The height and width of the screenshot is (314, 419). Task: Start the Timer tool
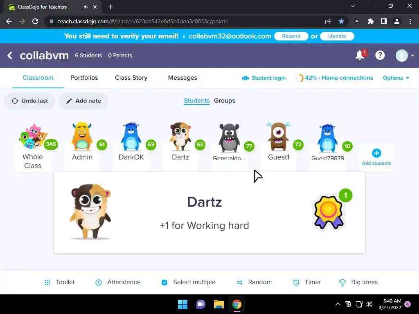pos(307,282)
